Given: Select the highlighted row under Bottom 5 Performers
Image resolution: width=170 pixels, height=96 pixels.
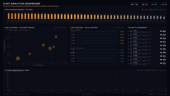Looking at the screenshot, I should click(x=97, y=53).
